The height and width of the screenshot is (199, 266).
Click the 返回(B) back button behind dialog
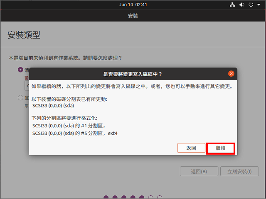click(x=199, y=171)
